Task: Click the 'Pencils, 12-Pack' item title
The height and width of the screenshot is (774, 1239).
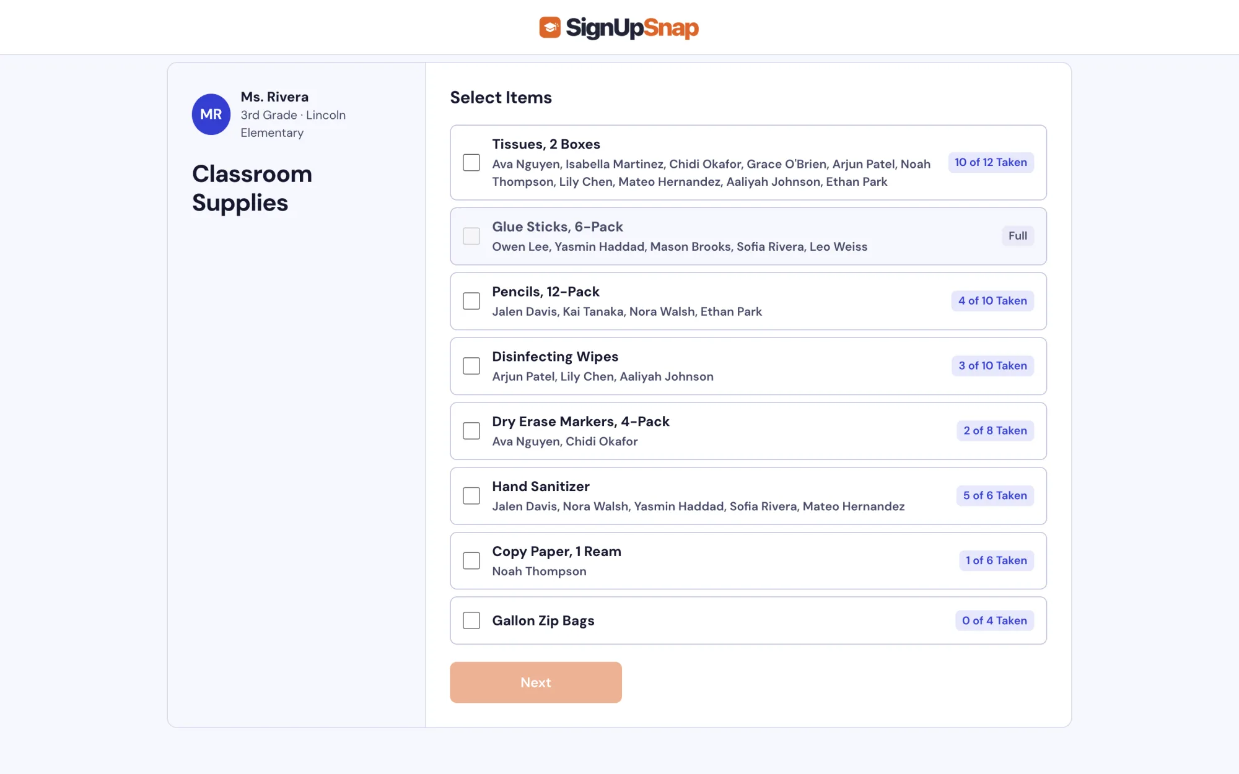Action: point(546,292)
